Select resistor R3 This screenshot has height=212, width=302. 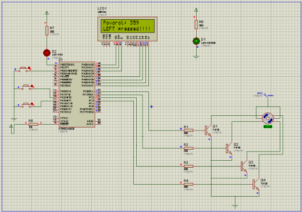click(189, 166)
